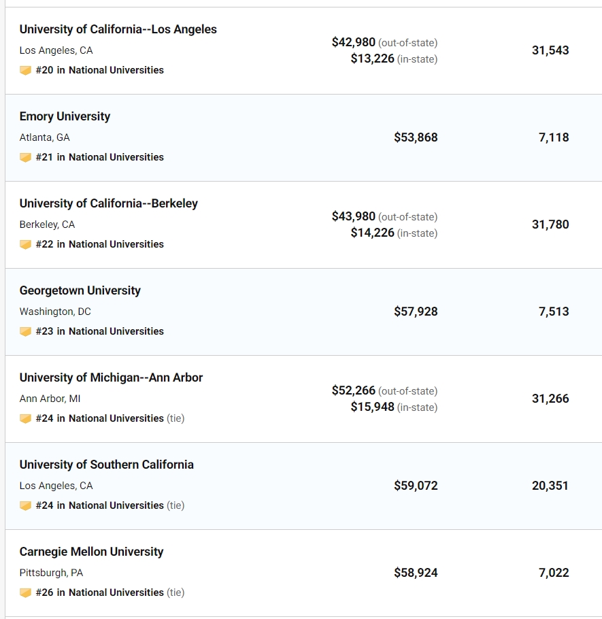602x619 pixels.
Task: Click the badge icon in the Southern California row
Action: tap(25, 505)
